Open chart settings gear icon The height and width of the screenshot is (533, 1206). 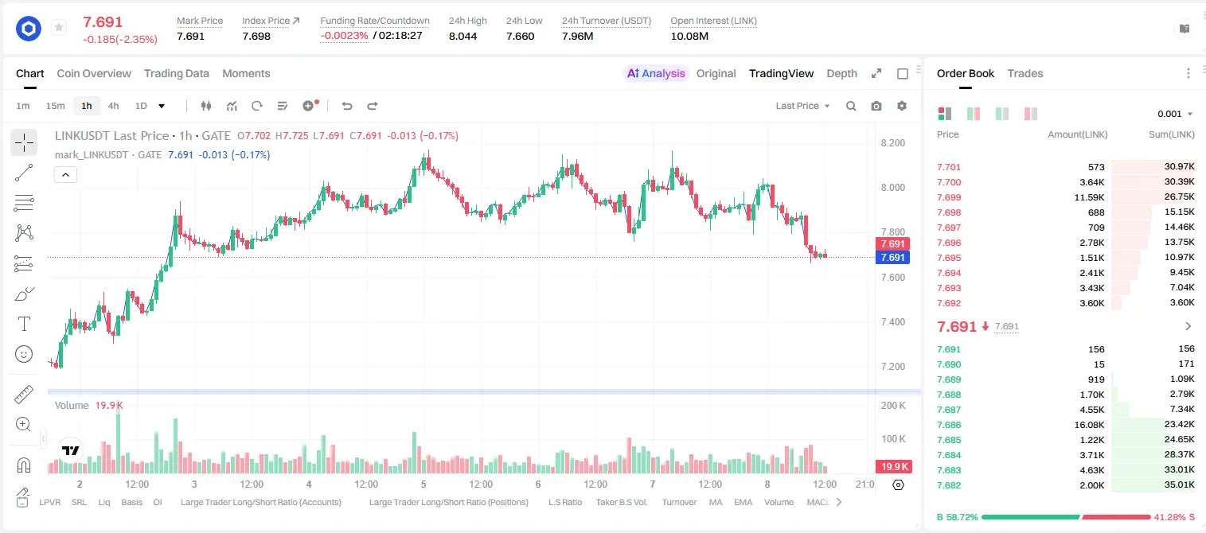[x=902, y=106]
